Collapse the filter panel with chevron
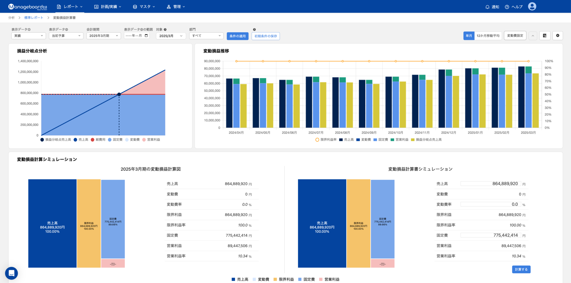 [x=533, y=36]
